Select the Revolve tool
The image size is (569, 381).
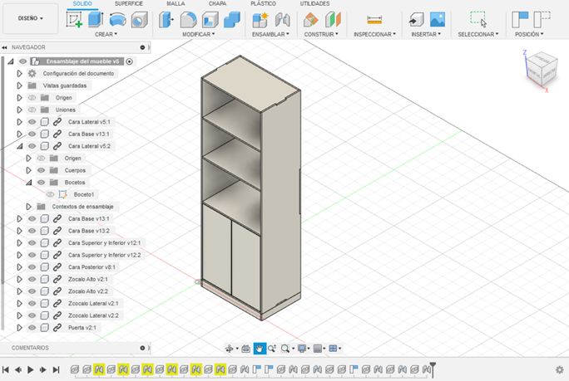point(117,20)
